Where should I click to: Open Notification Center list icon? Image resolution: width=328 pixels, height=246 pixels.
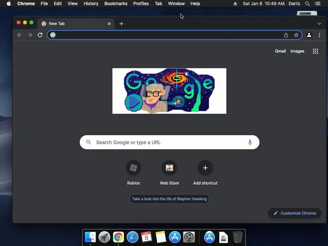318,4
